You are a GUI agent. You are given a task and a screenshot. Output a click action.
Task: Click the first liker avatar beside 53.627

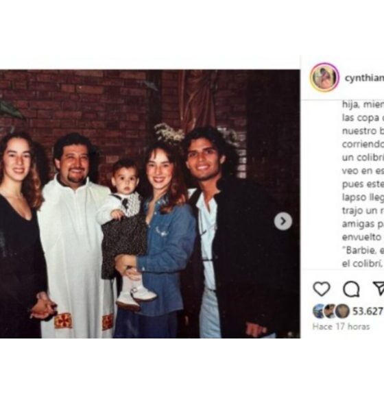click(x=319, y=311)
